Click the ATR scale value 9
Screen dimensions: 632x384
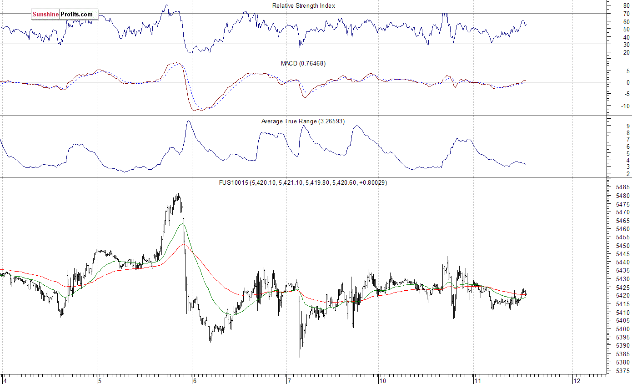[x=628, y=126]
